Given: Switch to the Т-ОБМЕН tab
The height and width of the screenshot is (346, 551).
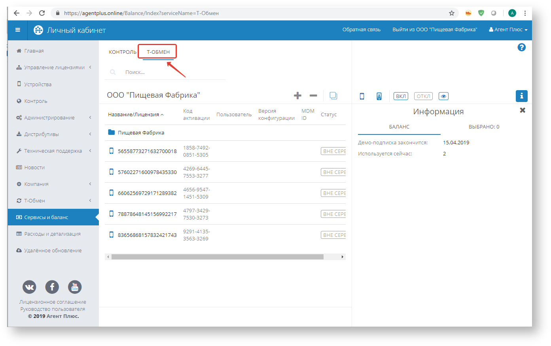Looking at the screenshot, I should [x=158, y=52].
